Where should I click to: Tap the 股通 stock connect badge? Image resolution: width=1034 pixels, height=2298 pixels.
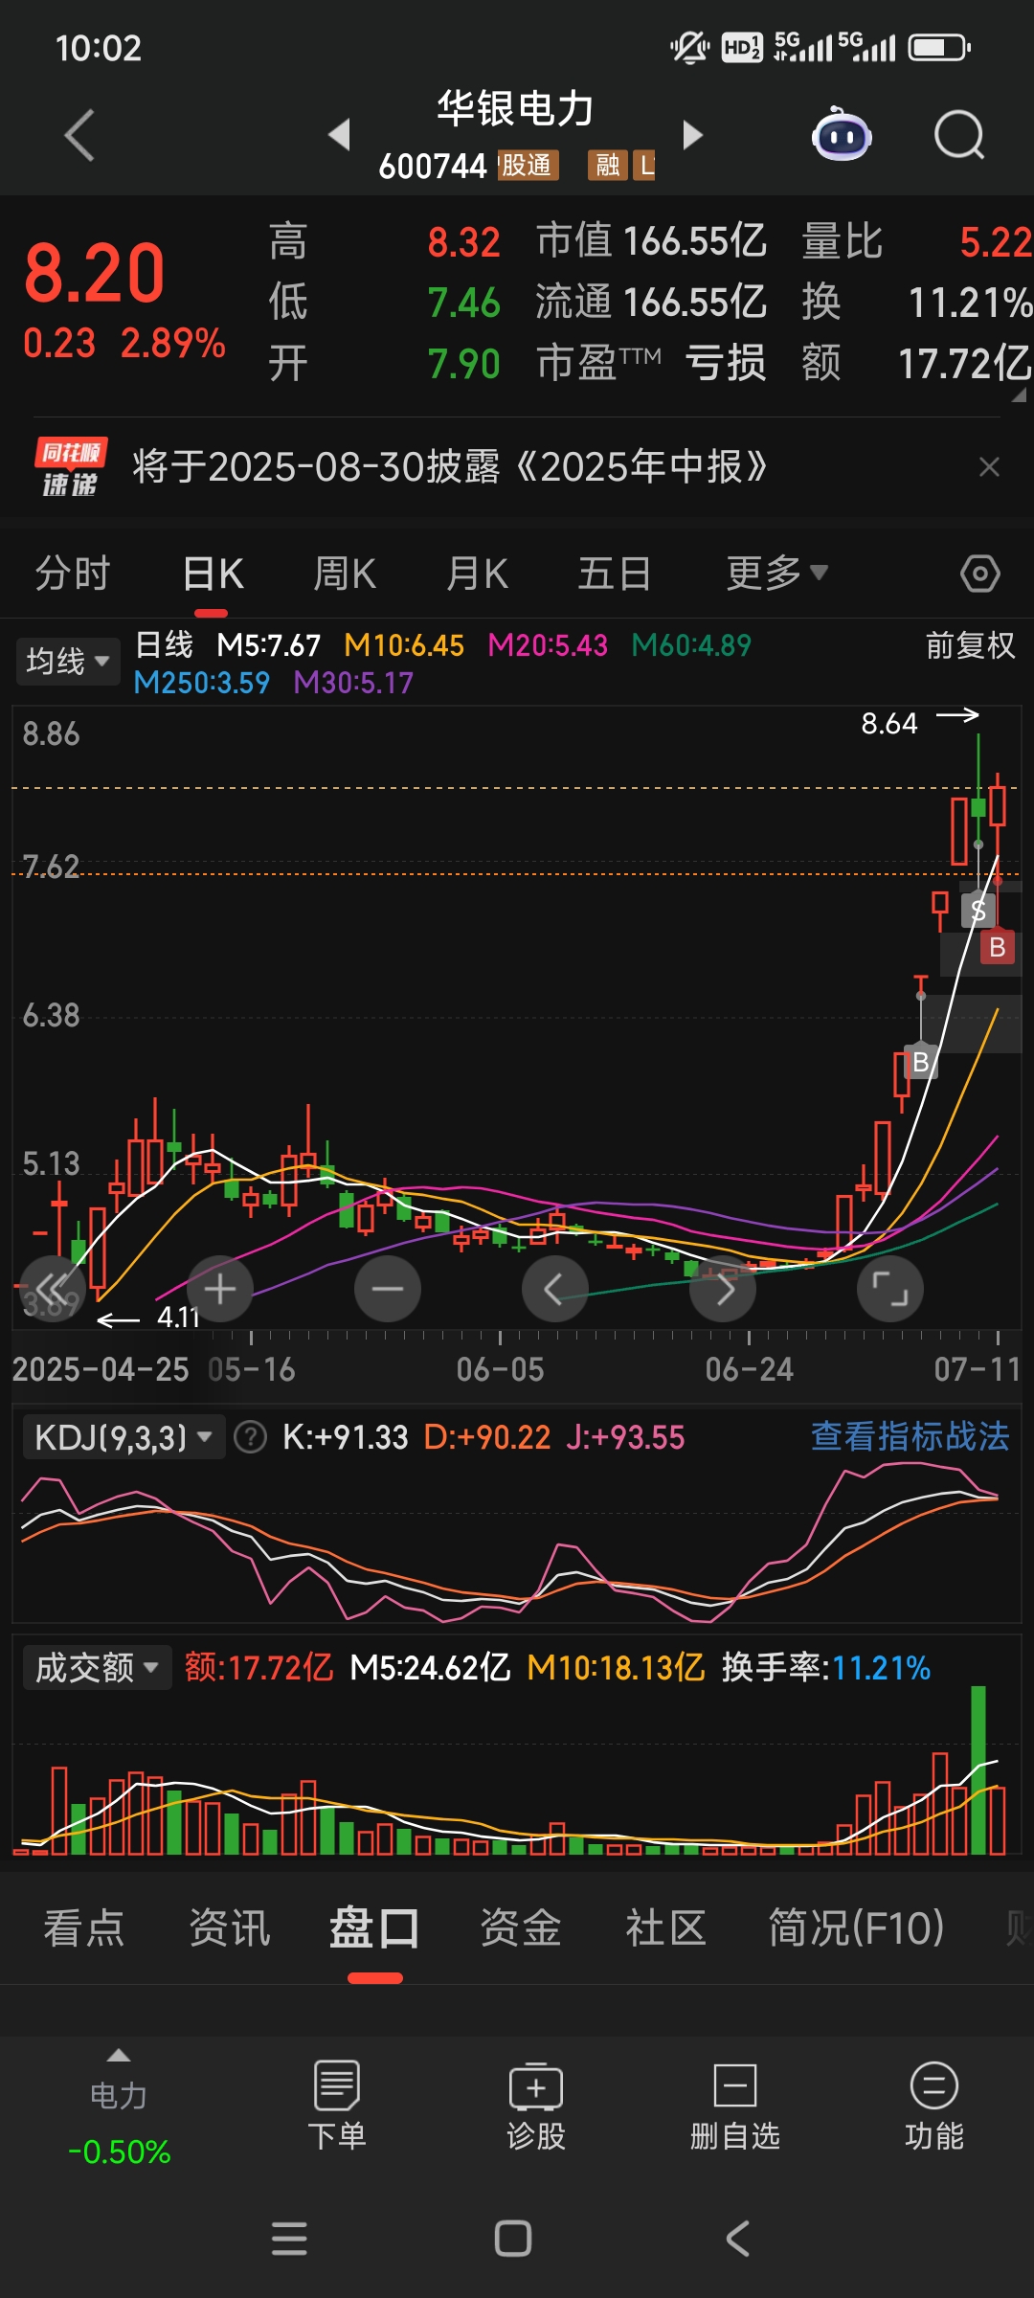pyautogui.click(x=528, y=166)
